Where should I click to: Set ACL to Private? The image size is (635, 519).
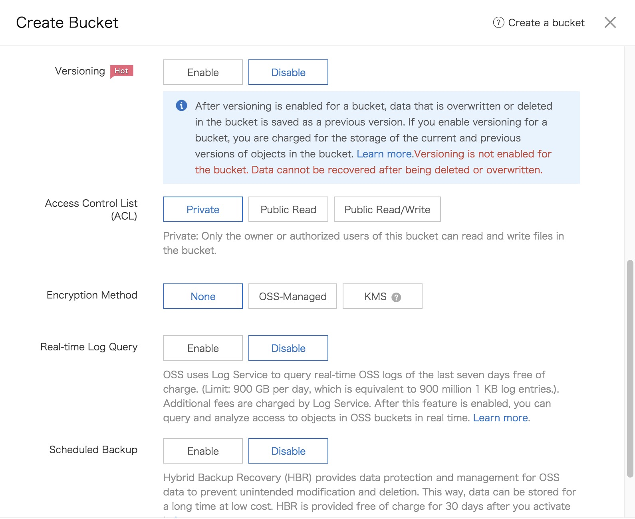(x=202, y=210)
